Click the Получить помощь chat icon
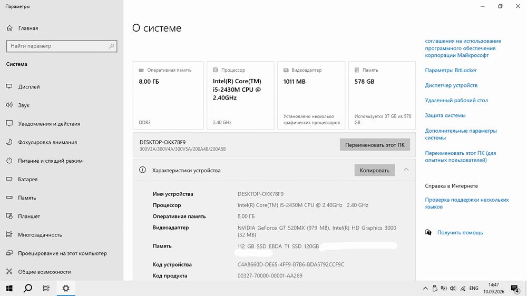The image size is (527, 296). (x=428, y=232)
